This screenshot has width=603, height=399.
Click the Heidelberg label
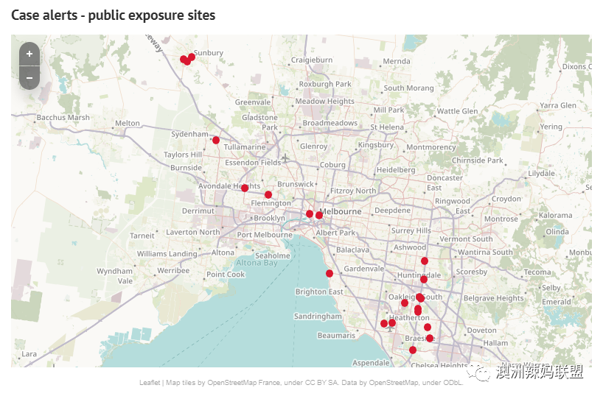pyautogui.click(x=396, y=170)
